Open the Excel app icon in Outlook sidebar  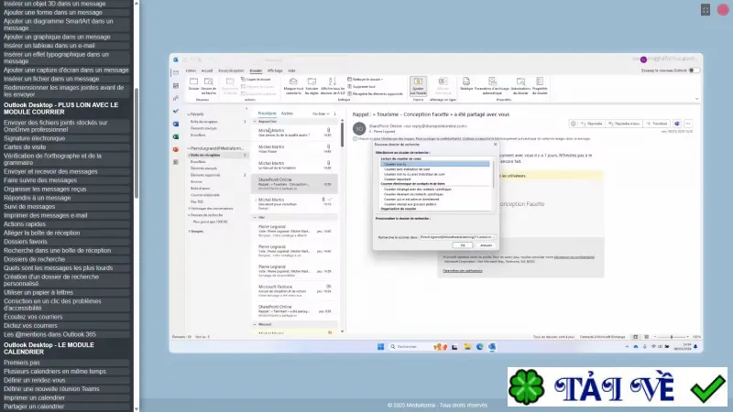click(x=176, y=136)
